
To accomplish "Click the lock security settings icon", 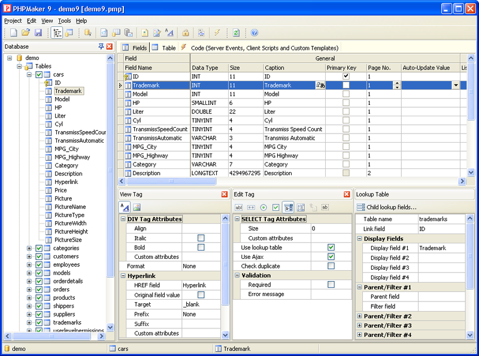I will tap(186, 32).
